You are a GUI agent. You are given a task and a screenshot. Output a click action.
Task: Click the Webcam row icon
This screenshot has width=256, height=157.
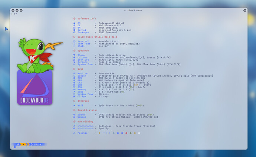point(74,117)
